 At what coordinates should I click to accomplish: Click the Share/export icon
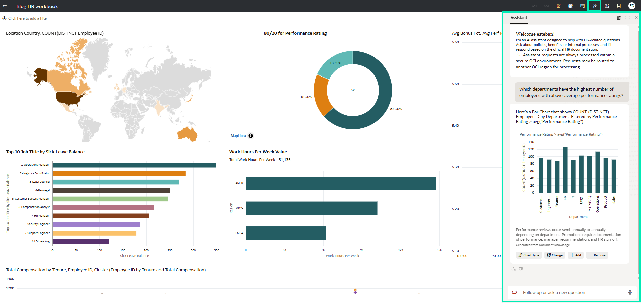[607, 6]
